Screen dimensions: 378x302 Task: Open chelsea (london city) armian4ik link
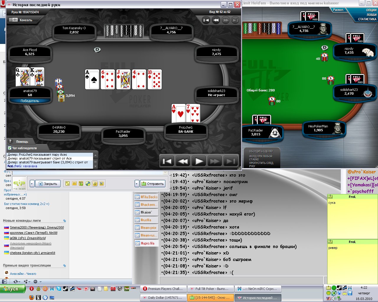[x=32, y=253]
